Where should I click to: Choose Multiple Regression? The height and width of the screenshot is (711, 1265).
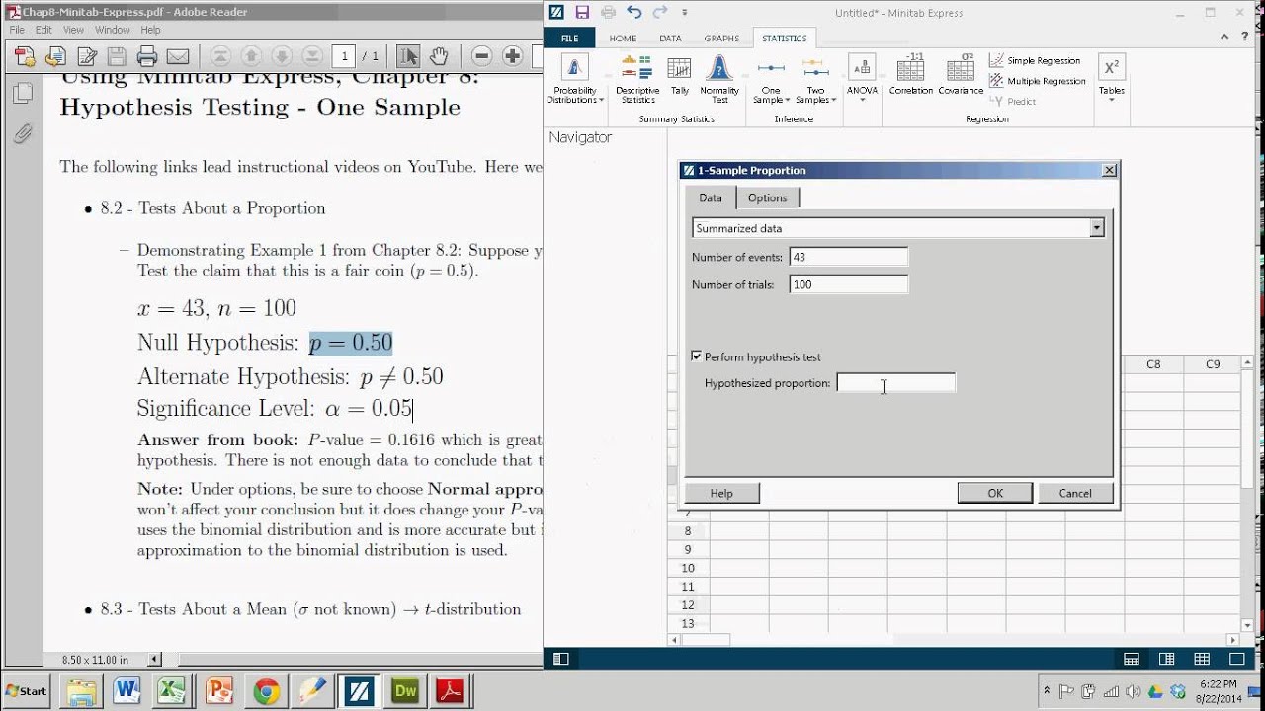click(1038, 81)
